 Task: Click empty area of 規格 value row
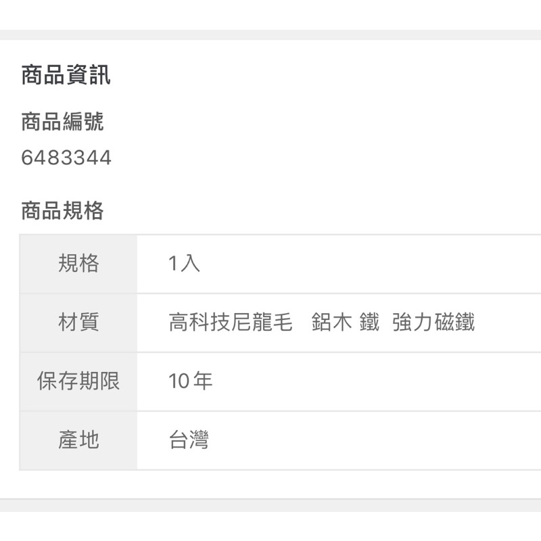tap(369, 264)
